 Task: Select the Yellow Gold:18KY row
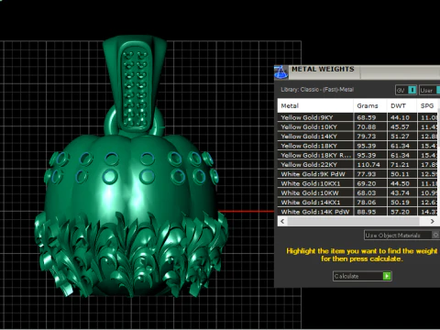pyautogui.click(x=357, y=146)
